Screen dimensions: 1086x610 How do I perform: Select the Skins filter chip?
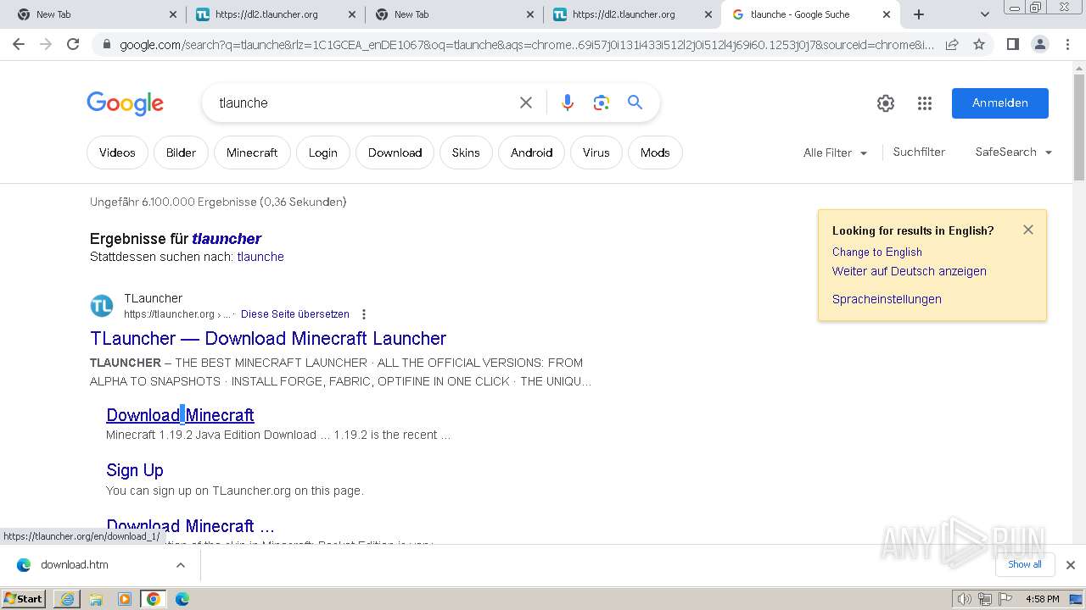(x=466, y=152)
